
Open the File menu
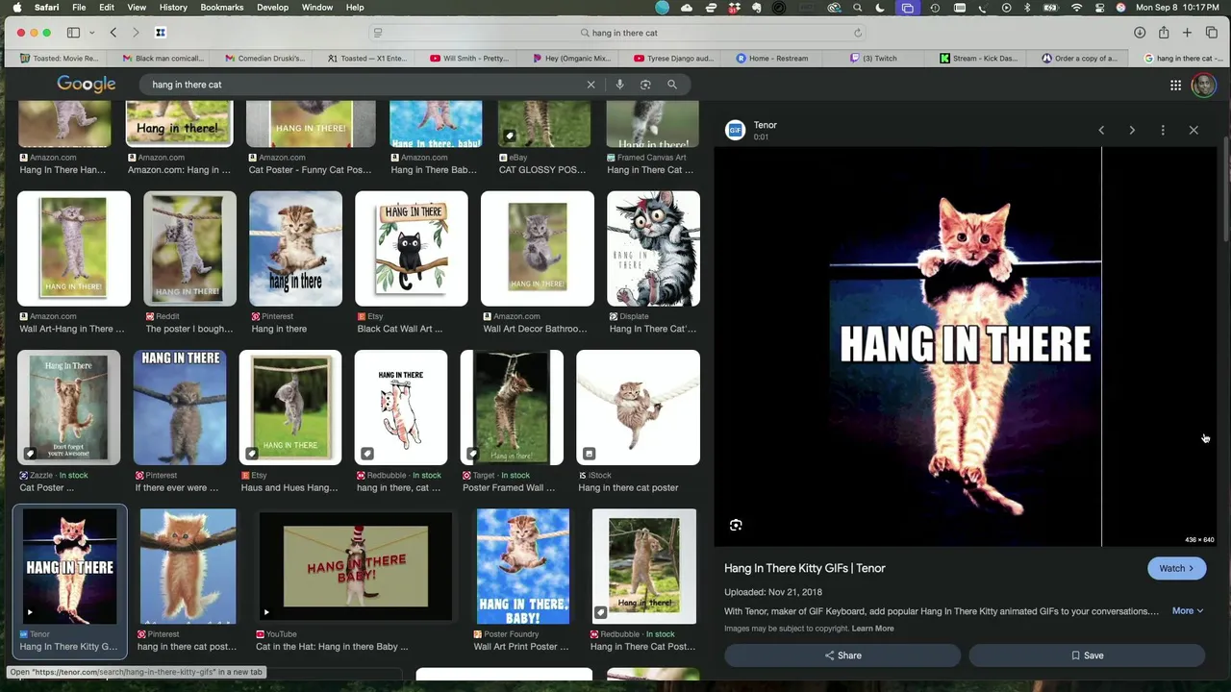tap(79, 8)
